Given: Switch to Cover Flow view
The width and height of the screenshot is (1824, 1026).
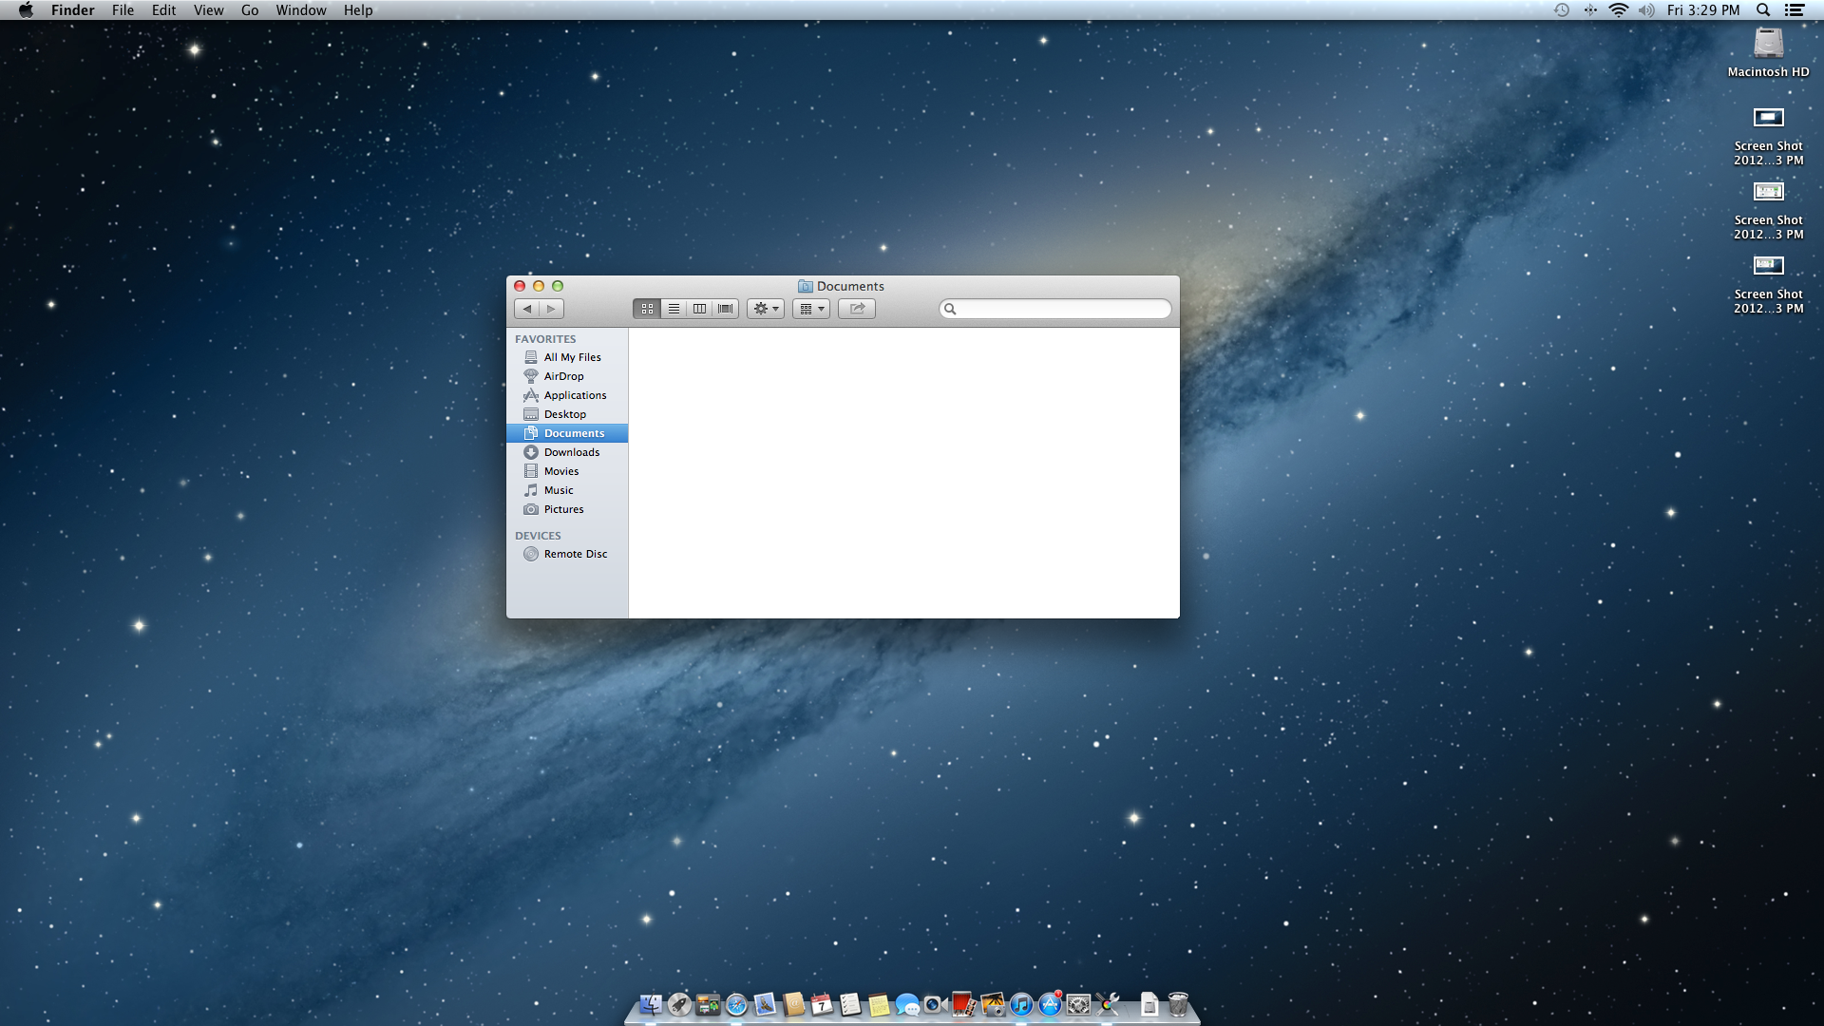Looking at the screenshot, I should 726,309.
